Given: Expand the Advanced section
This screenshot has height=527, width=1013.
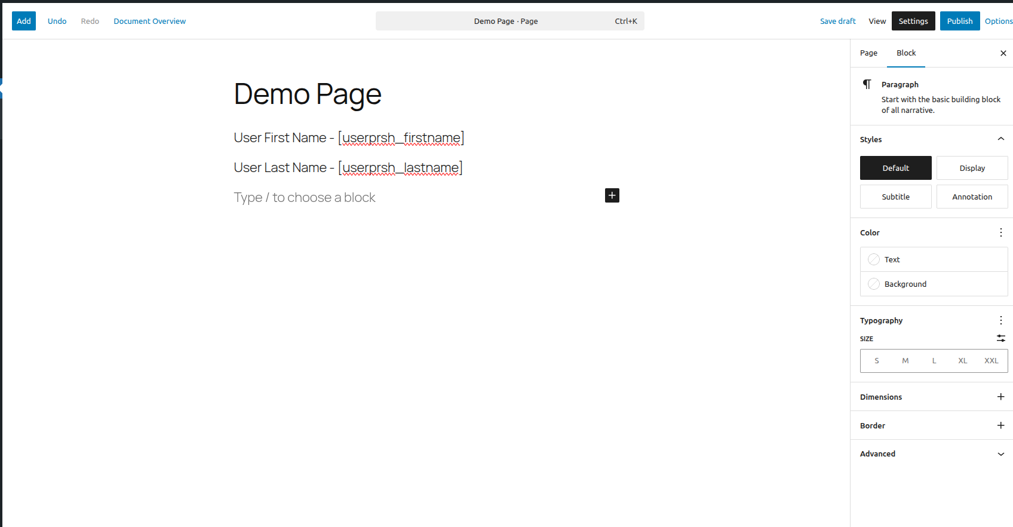Looking at the screenshot, I should coord(1000,454).
